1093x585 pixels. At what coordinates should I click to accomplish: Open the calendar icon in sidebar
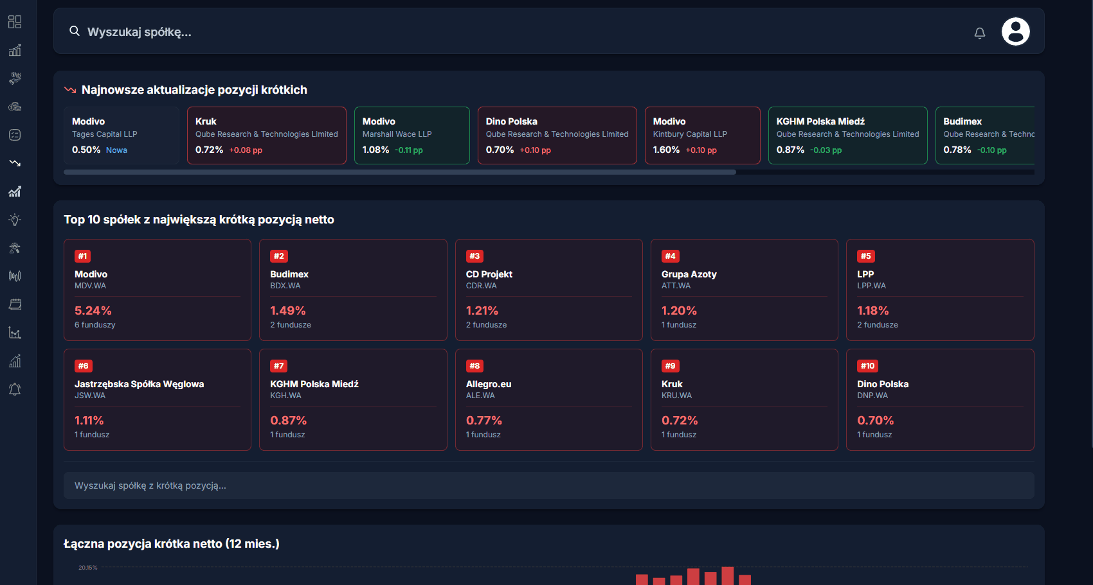click(15, 304)
